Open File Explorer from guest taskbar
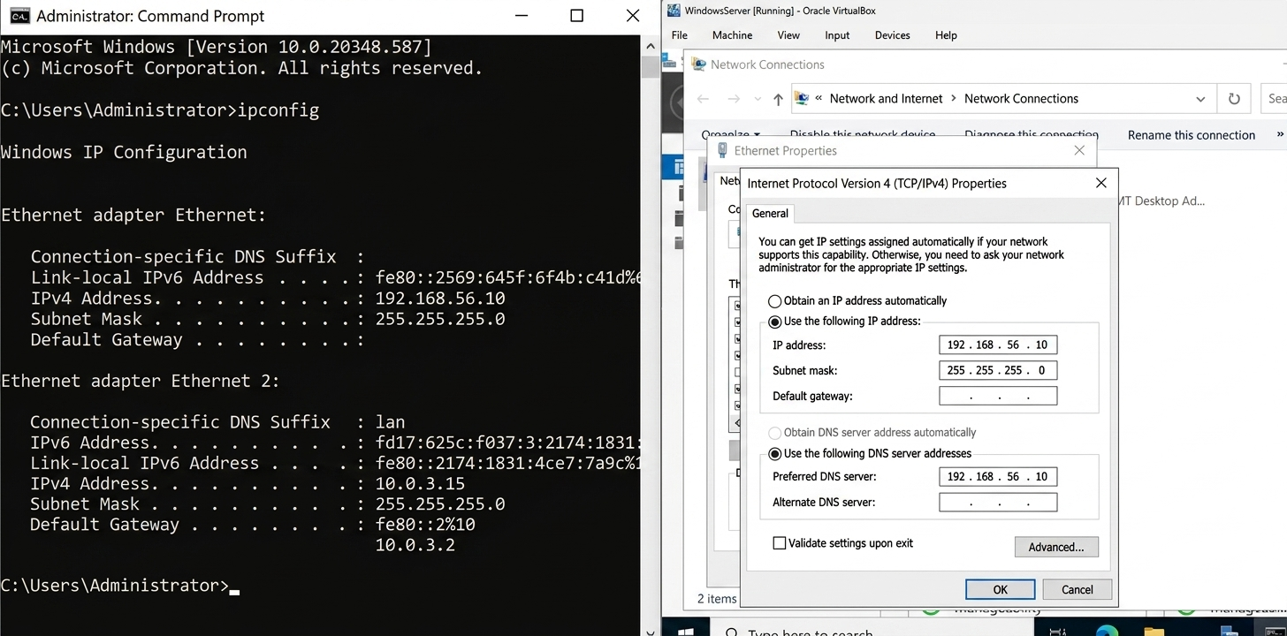1287x636 pixels. (x=1154, y=632)
